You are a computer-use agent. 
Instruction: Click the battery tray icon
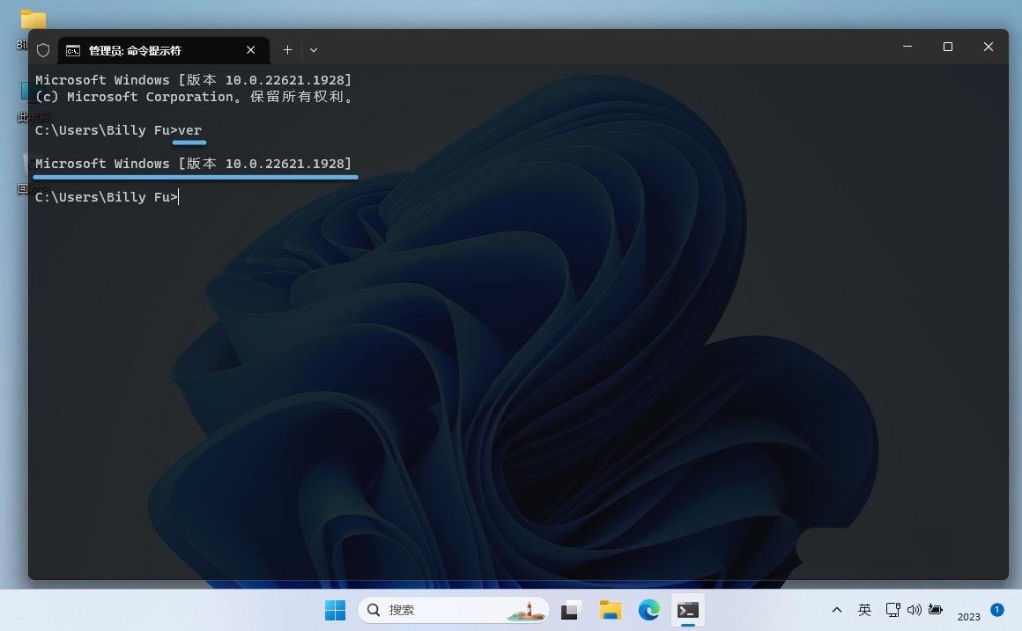(936, 610)
